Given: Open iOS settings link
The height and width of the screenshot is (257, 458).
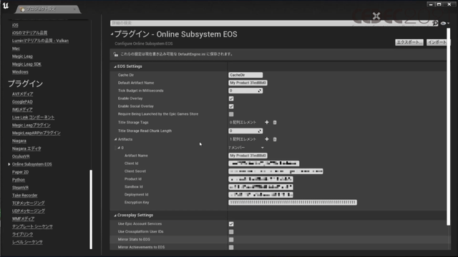Looking at the screenshot, I should (15, 26).
